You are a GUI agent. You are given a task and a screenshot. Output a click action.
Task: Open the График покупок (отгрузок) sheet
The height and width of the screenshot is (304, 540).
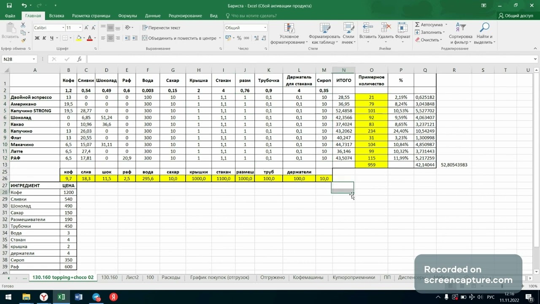click(x=219, y=277)
